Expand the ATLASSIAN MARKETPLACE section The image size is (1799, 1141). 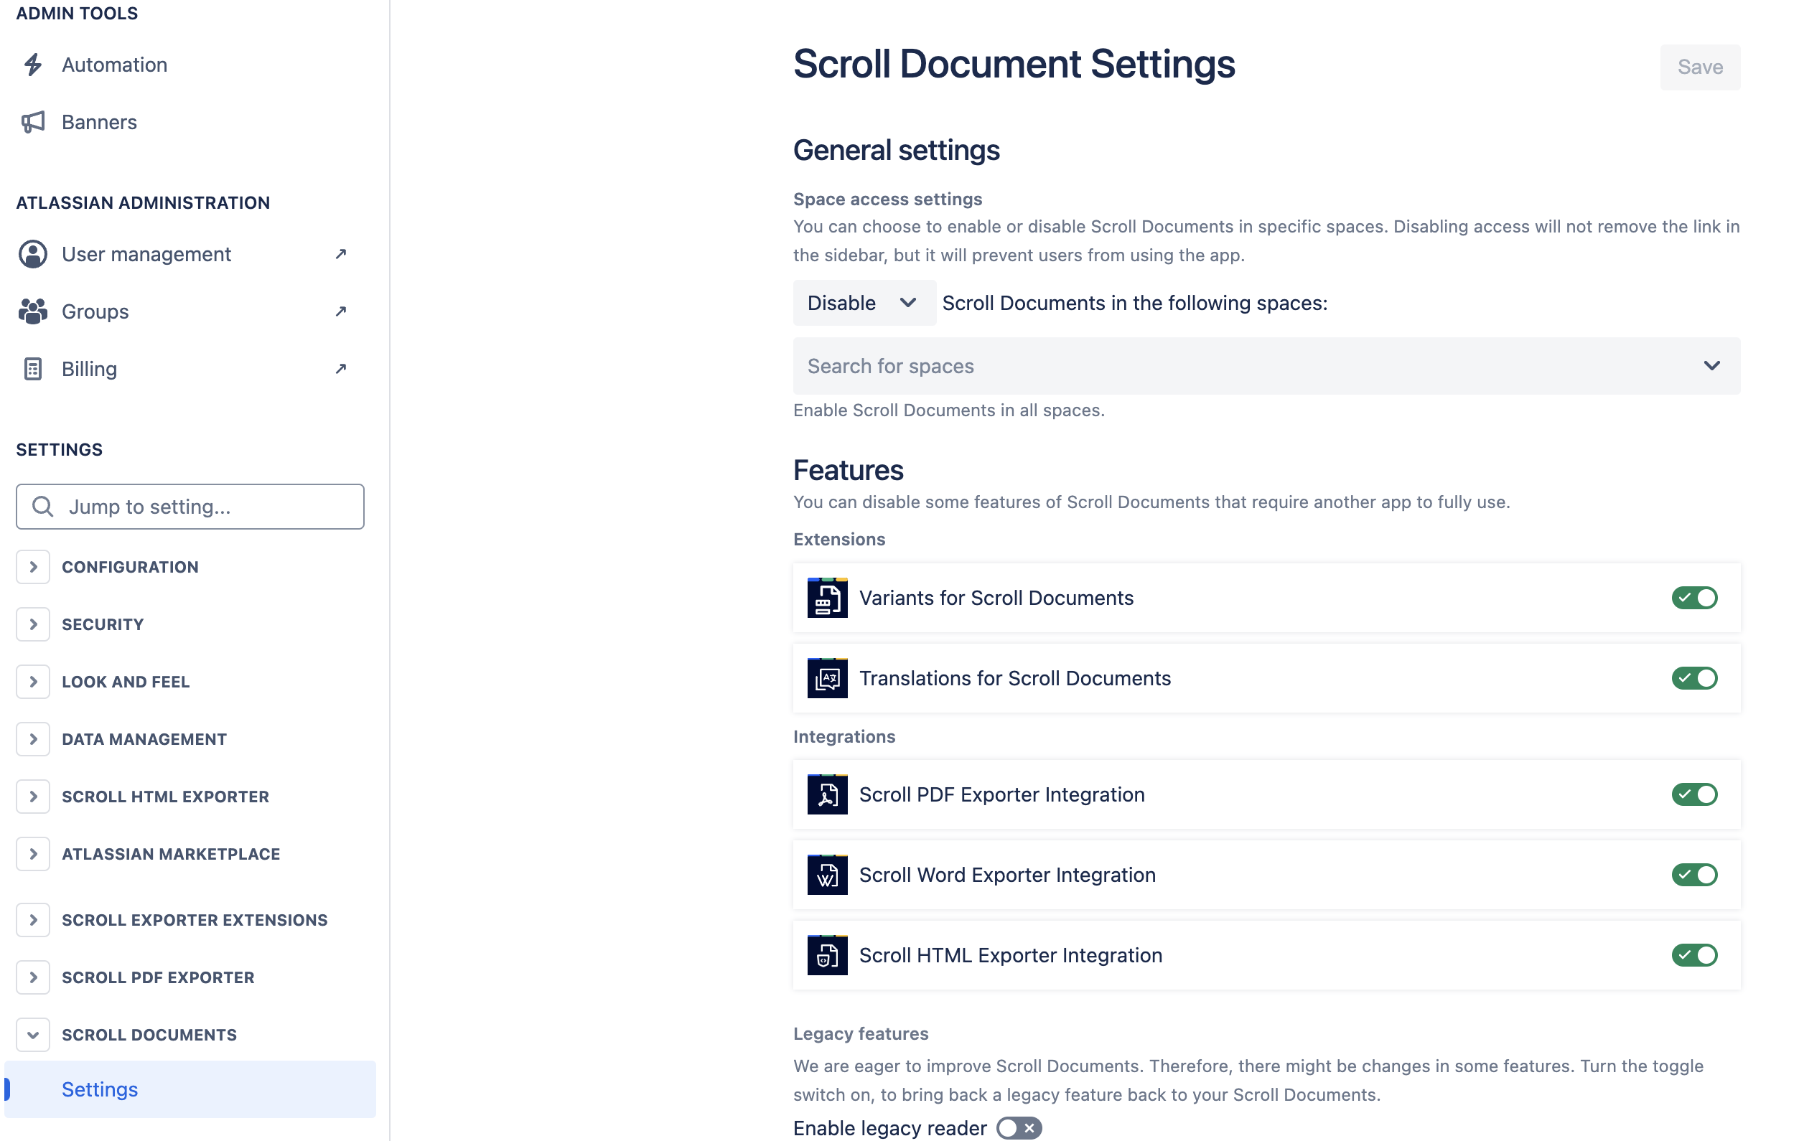tap(33, 853)
